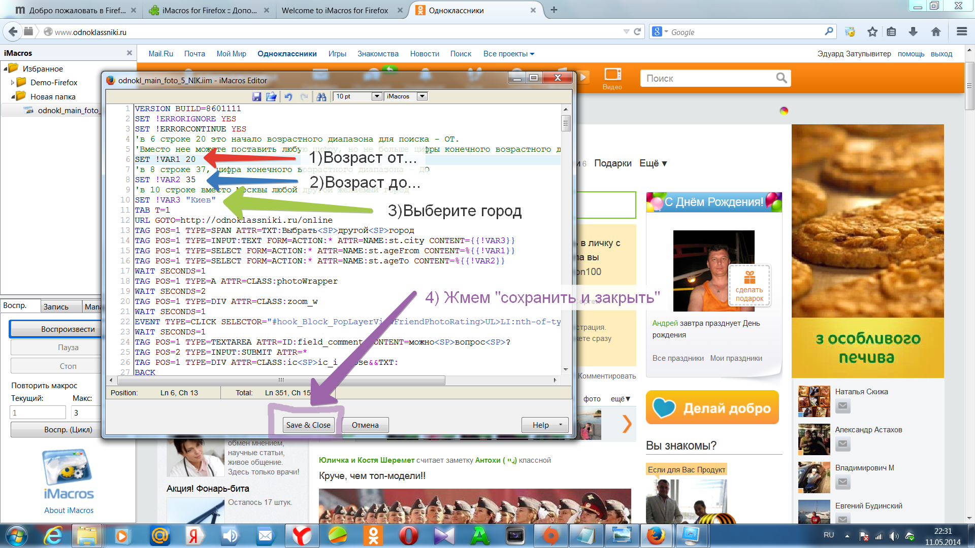Click the volume icon in system tray
The image size is (975, 548).
pyautogui.click(x=894, y=536)
